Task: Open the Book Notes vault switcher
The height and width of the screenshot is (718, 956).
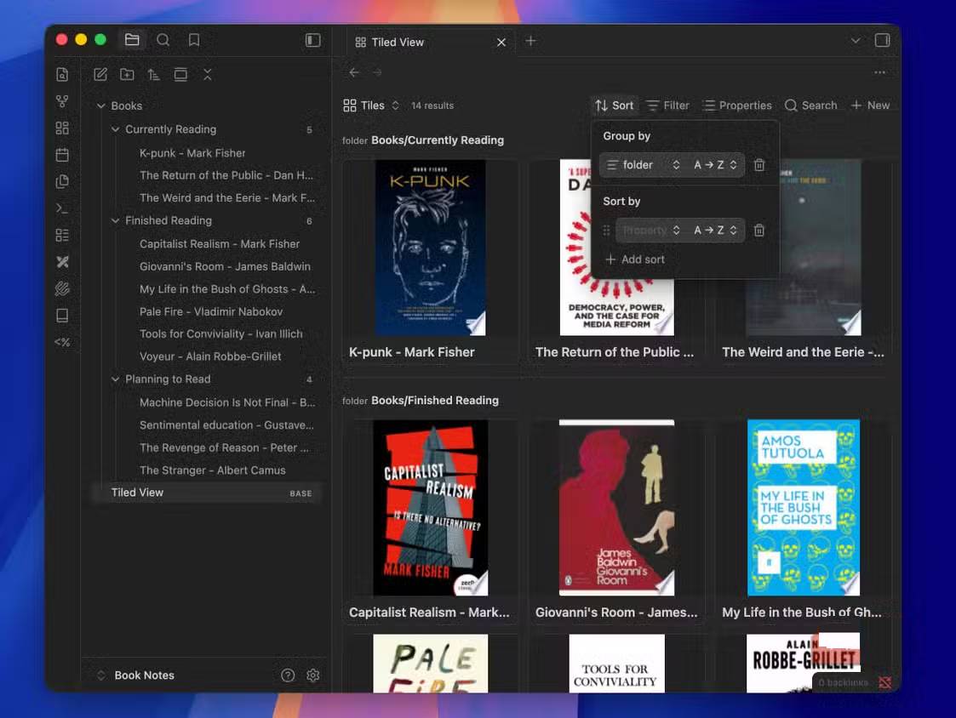Action: (135, 675)
